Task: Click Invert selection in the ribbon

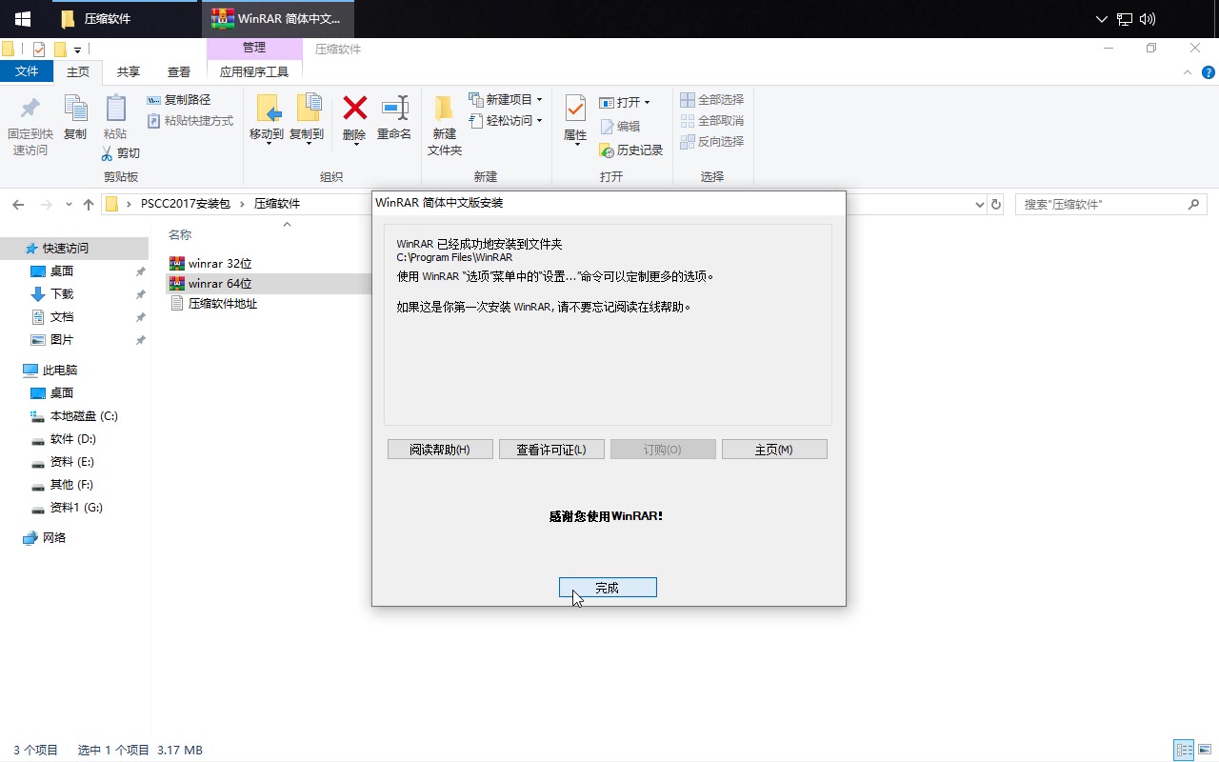Action: click(x=712, y=141)
